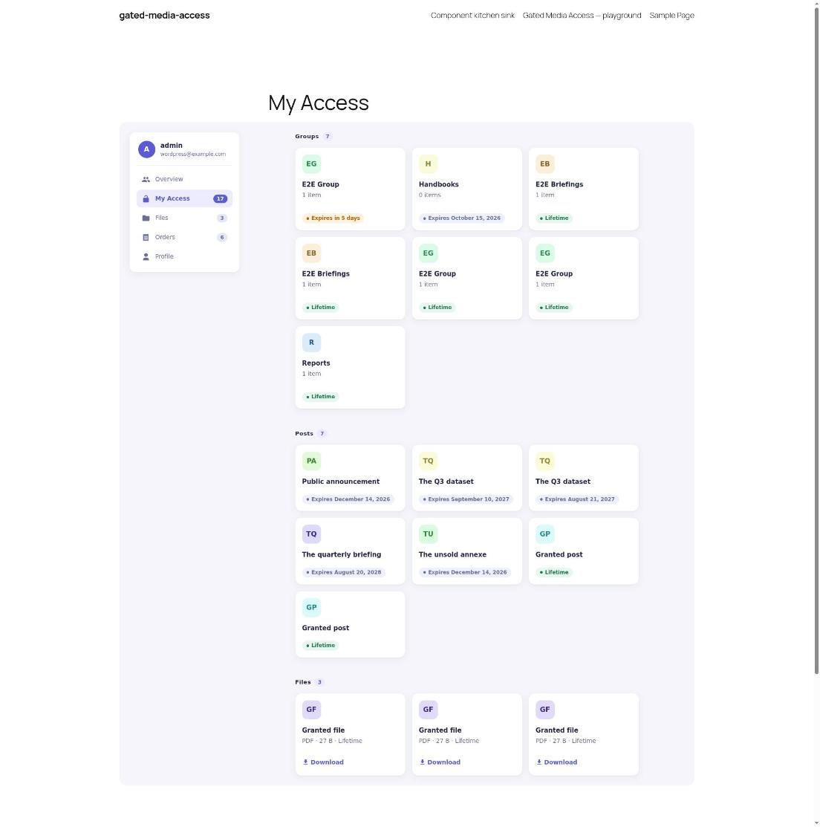Click the Files section heading above file cards
The width and height of the screenshot is (820, 827).
point(303,683)
